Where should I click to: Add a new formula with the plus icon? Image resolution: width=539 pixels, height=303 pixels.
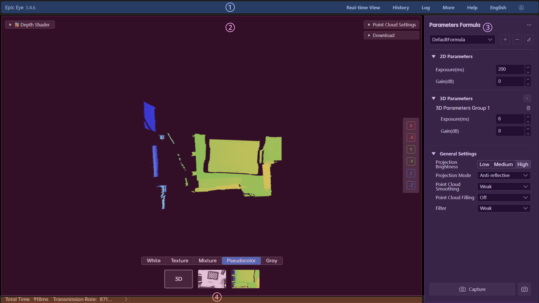505,40
